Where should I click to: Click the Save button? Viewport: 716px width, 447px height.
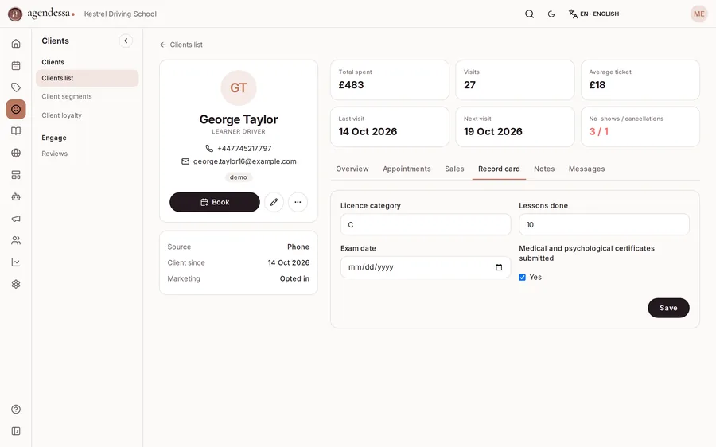668,308
